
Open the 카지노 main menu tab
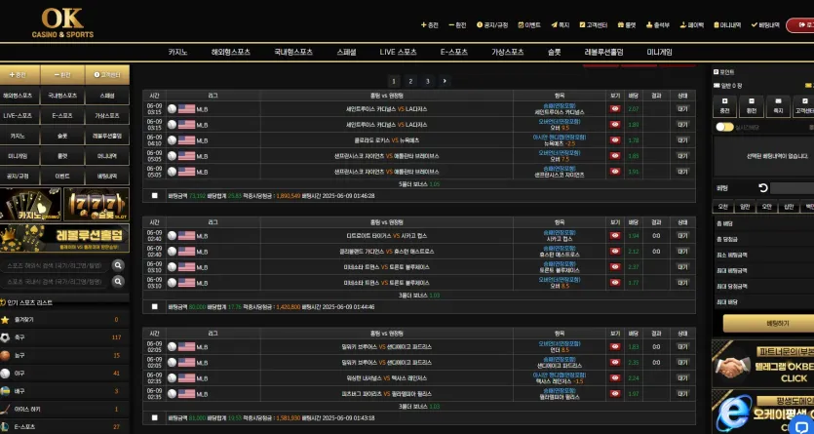tap(177, 52)
